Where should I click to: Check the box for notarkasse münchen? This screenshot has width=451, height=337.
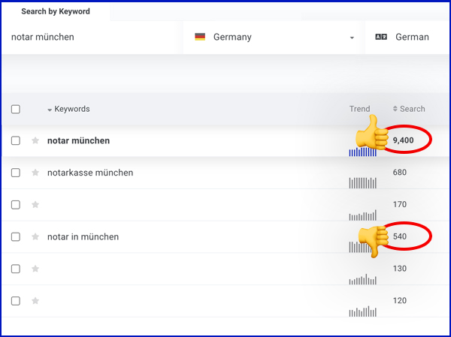(16, 173)
